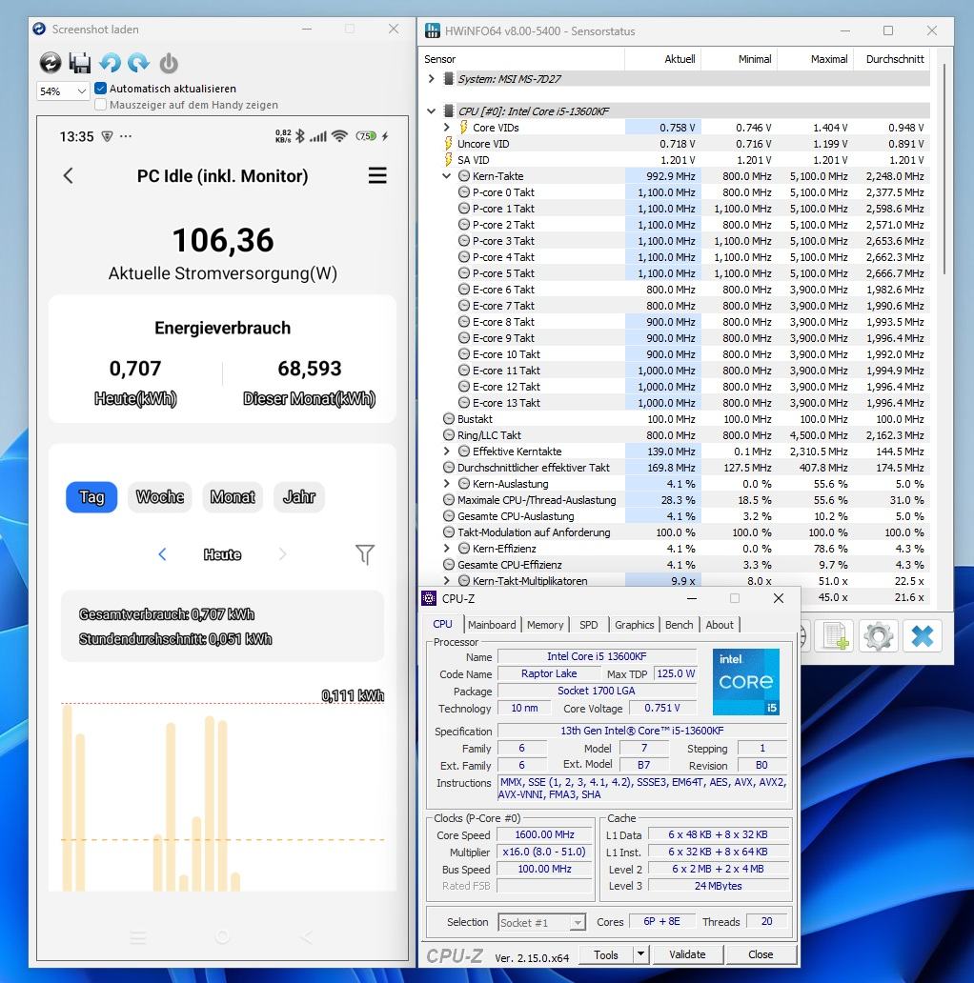Open the Graphics tab in CPU-Z

634,625
